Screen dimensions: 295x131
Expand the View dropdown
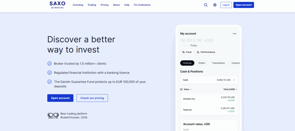coord(186,89)
